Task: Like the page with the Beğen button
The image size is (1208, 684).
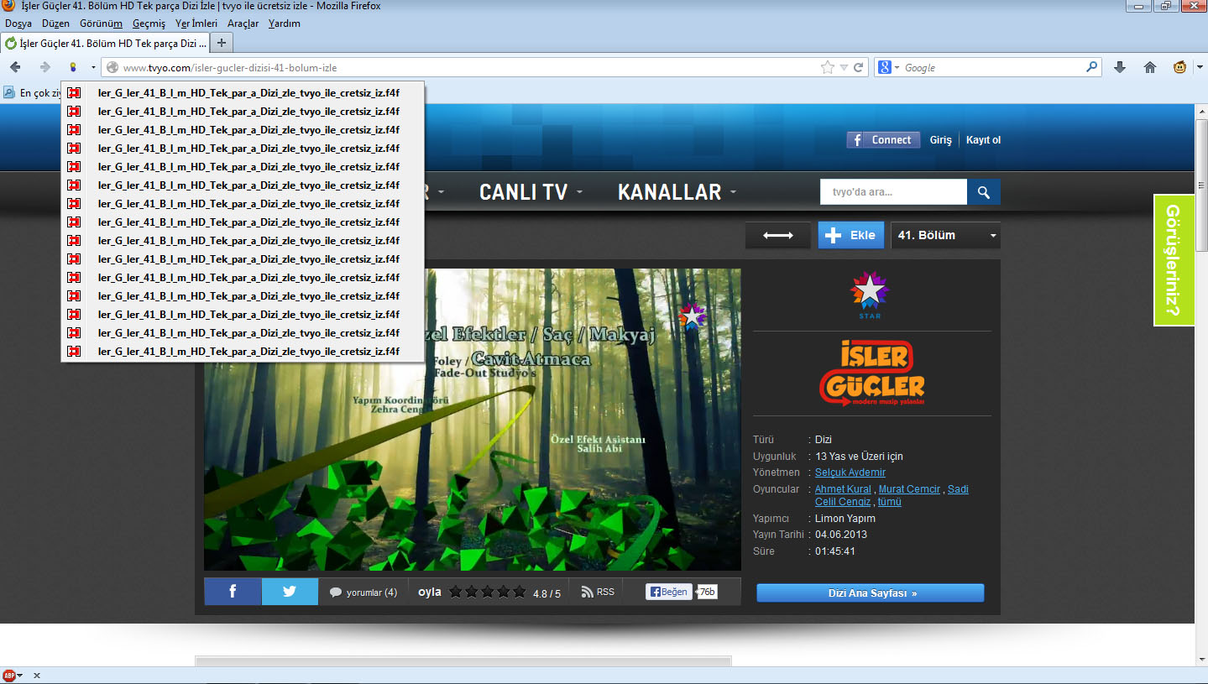Action: (668, 592)
